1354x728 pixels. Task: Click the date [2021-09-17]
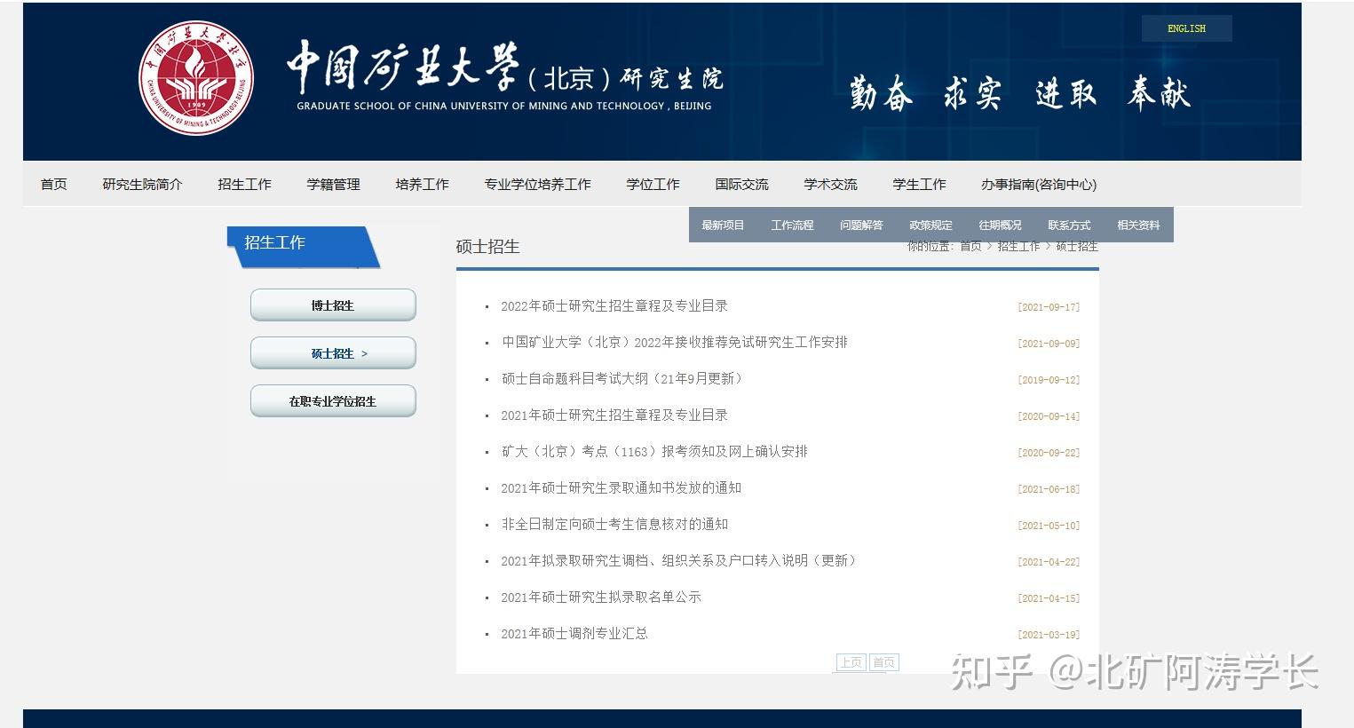pos(1049,307)
